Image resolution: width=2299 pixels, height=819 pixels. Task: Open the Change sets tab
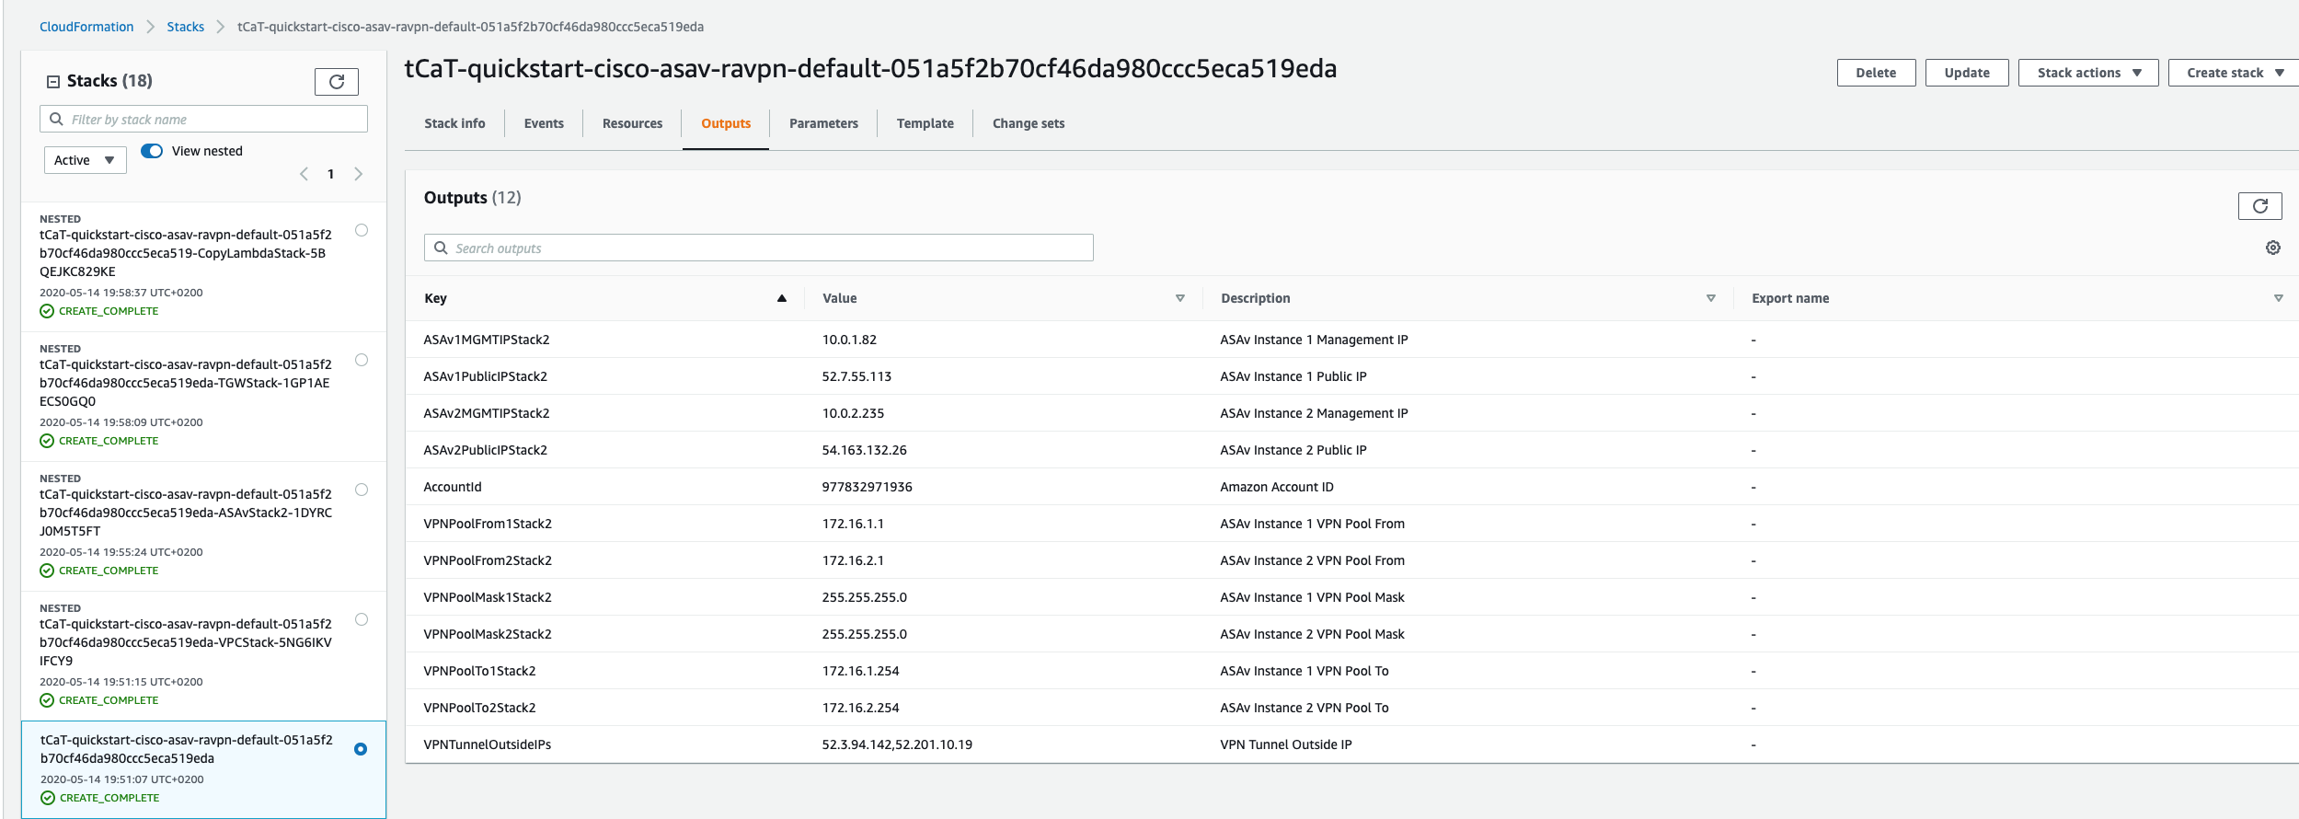[1028, 123]
